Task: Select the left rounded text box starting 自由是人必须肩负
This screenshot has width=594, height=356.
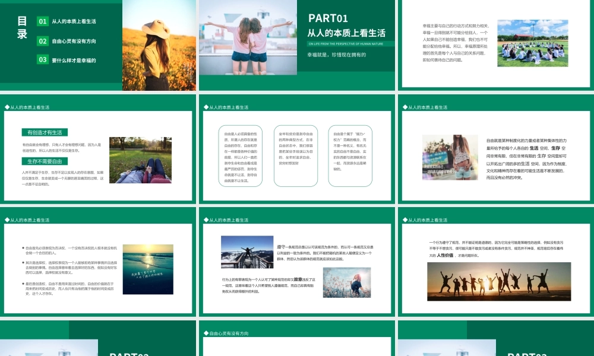Action: click(x=241, y=156)
